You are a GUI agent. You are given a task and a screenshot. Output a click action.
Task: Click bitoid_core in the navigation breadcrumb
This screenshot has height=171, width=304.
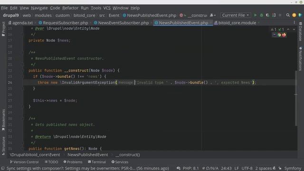click(x=85, y=15)
